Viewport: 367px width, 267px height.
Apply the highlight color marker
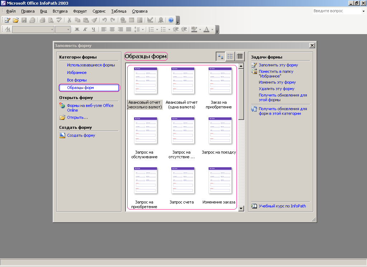194,29
